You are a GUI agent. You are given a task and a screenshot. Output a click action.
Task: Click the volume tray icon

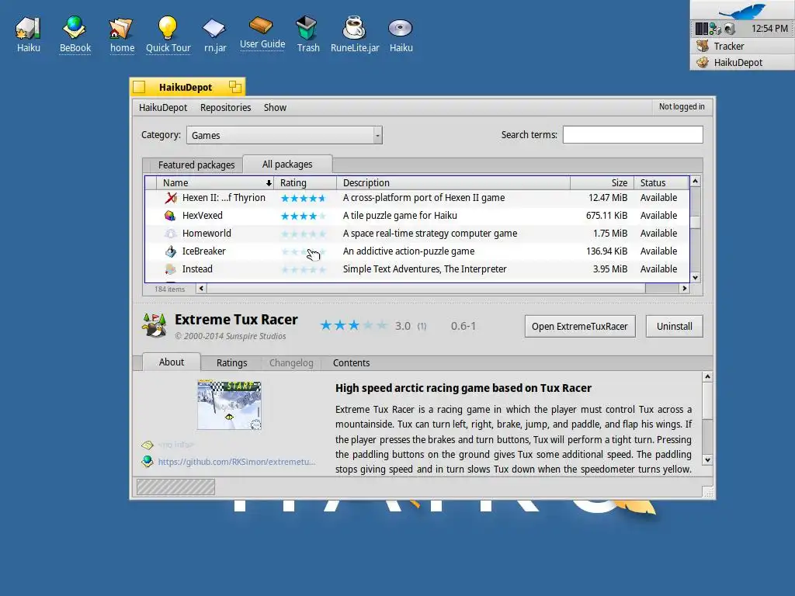tap(730, 29)
